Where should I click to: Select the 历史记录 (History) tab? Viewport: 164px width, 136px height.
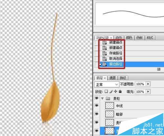click(103, 38)
